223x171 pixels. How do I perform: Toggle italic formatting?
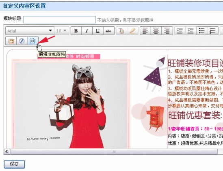87,31
